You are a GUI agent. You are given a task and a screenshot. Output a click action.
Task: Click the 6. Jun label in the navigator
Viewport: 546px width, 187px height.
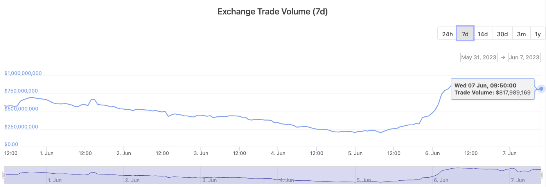[441, 180]
